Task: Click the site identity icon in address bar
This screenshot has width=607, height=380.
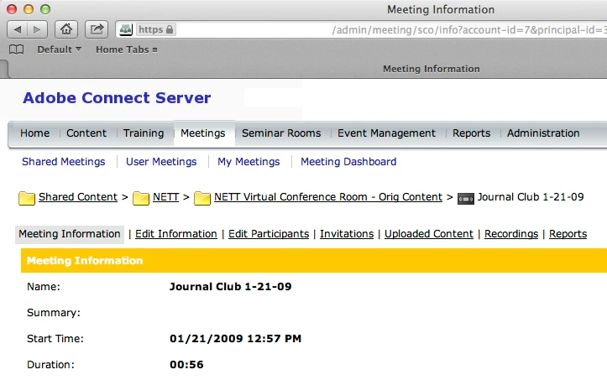Action: (x=125, y=29)
